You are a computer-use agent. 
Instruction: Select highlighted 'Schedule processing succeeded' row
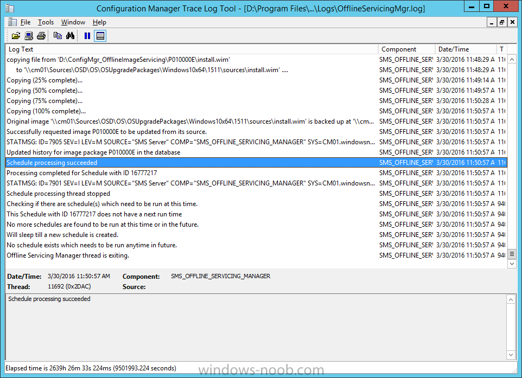[256, 162]
